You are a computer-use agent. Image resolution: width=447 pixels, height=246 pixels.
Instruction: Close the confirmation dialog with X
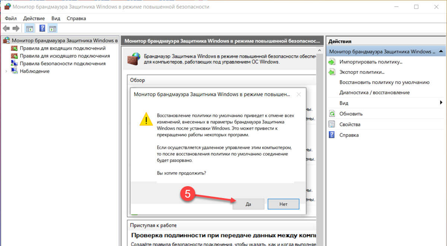(298, 94)
